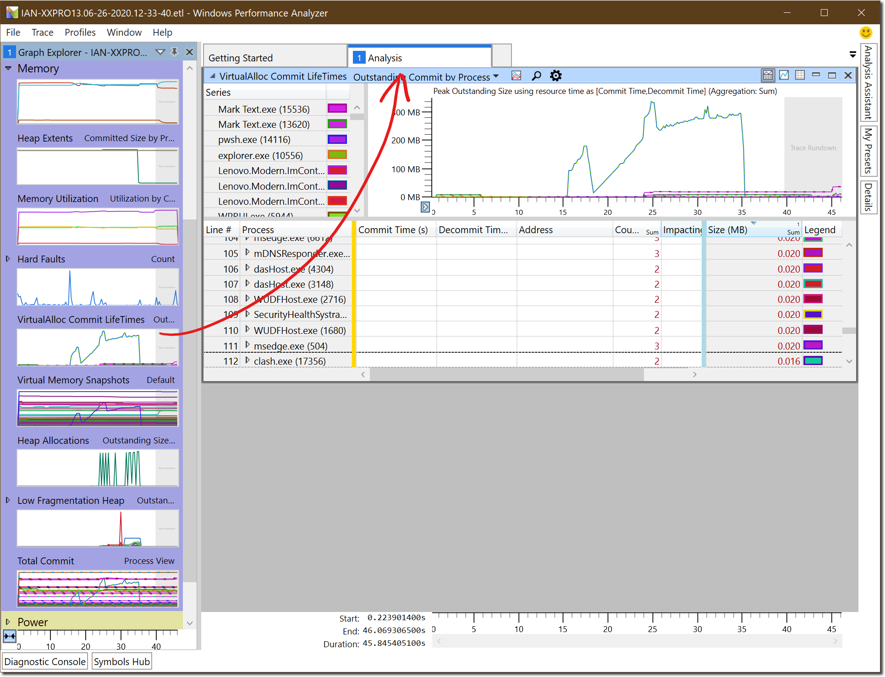Switch to the Getting Started tab
The width and height of the screenshot is (885, 677).
click(242, 58)
